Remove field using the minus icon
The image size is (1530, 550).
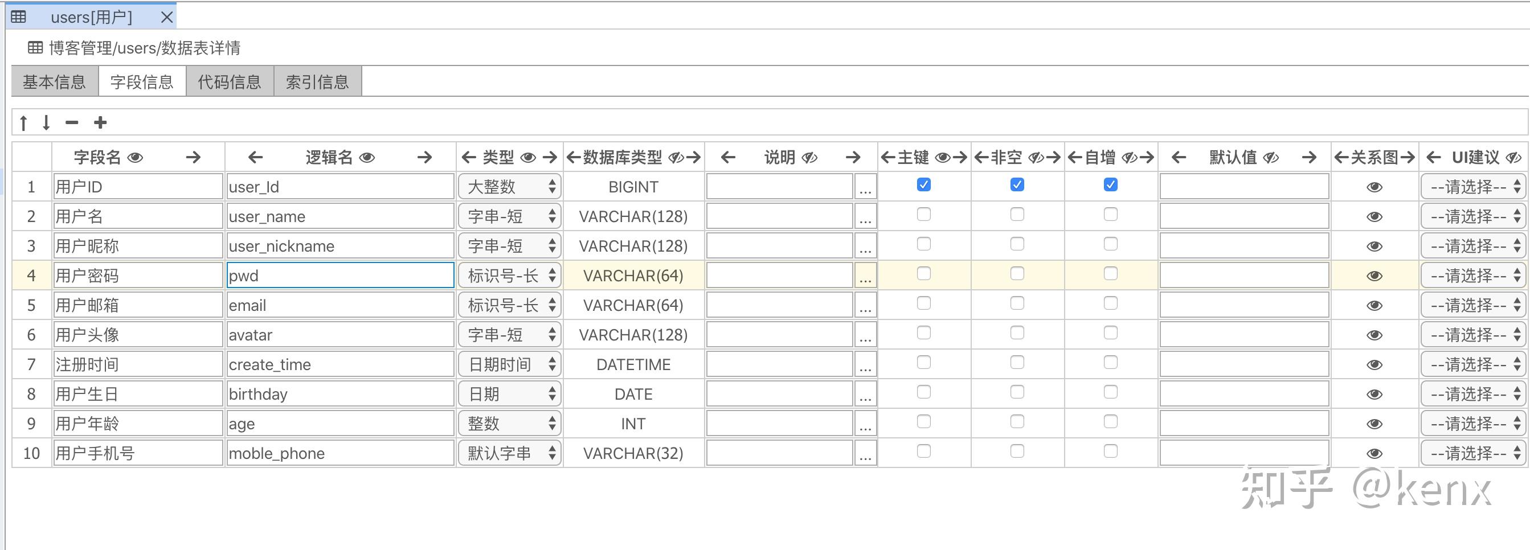click(x=72, y=123)
